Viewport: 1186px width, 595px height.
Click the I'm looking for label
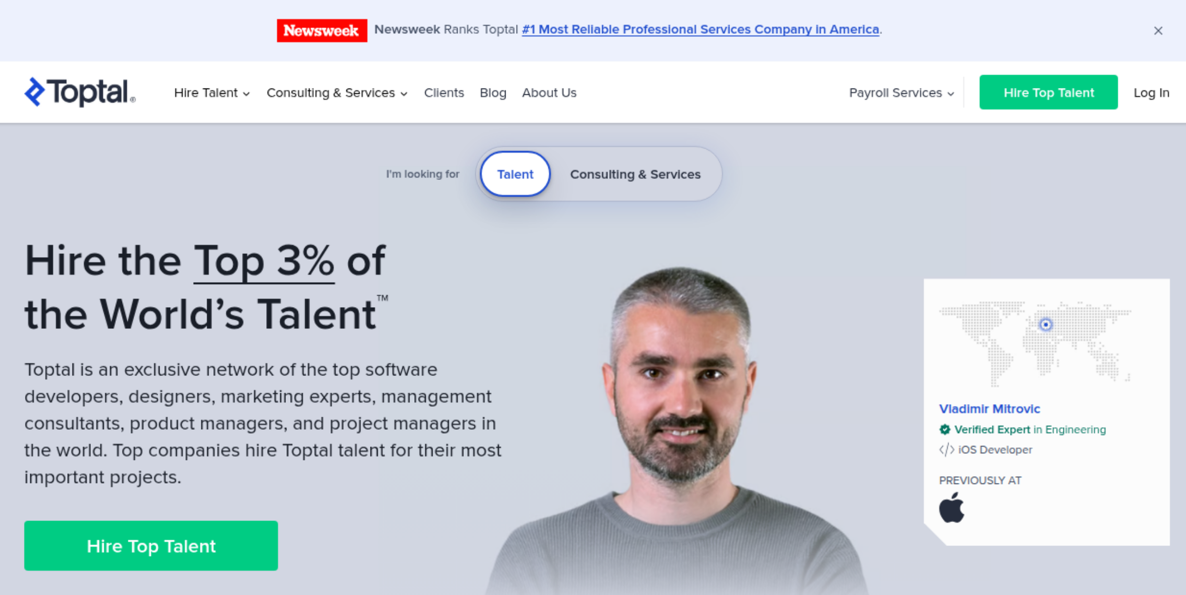pos(422,174)
